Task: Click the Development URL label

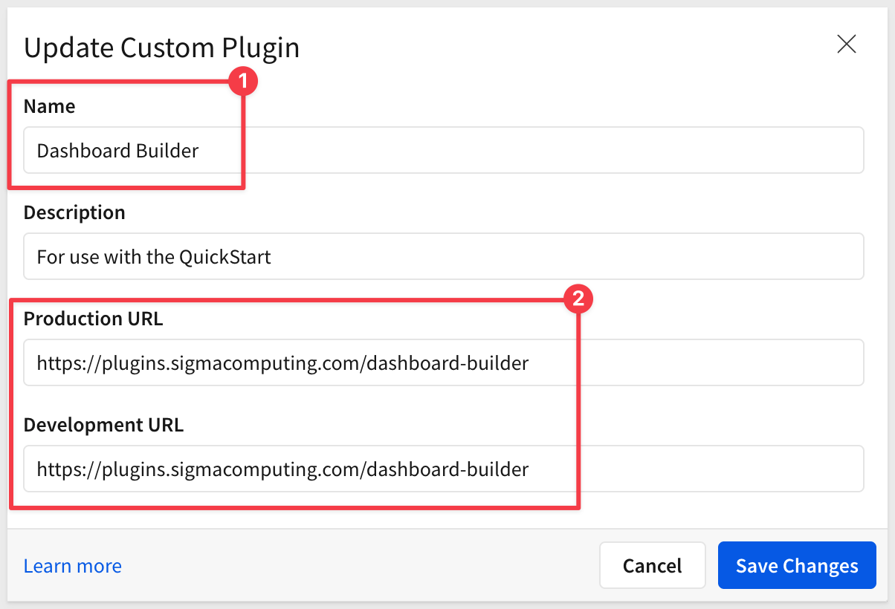Action: coord(103,425)
